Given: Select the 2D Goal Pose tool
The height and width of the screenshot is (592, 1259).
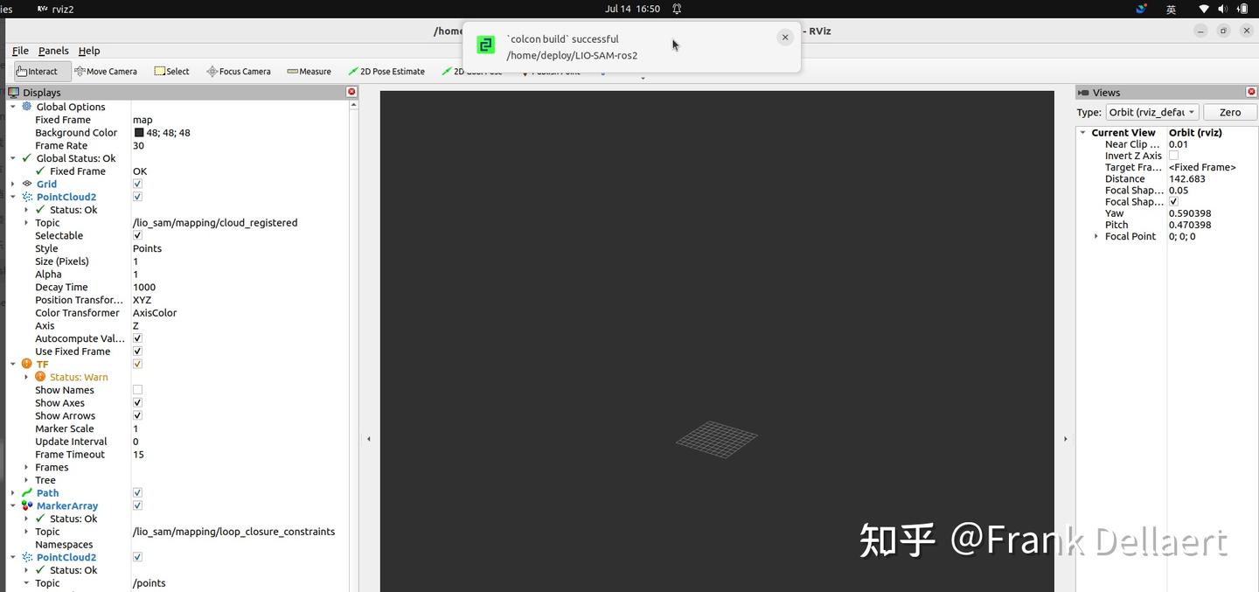Looking at the screenshot, I should point(472,71).
